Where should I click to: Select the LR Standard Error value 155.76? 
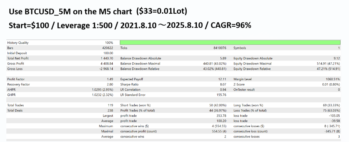[x=221, y=95]
